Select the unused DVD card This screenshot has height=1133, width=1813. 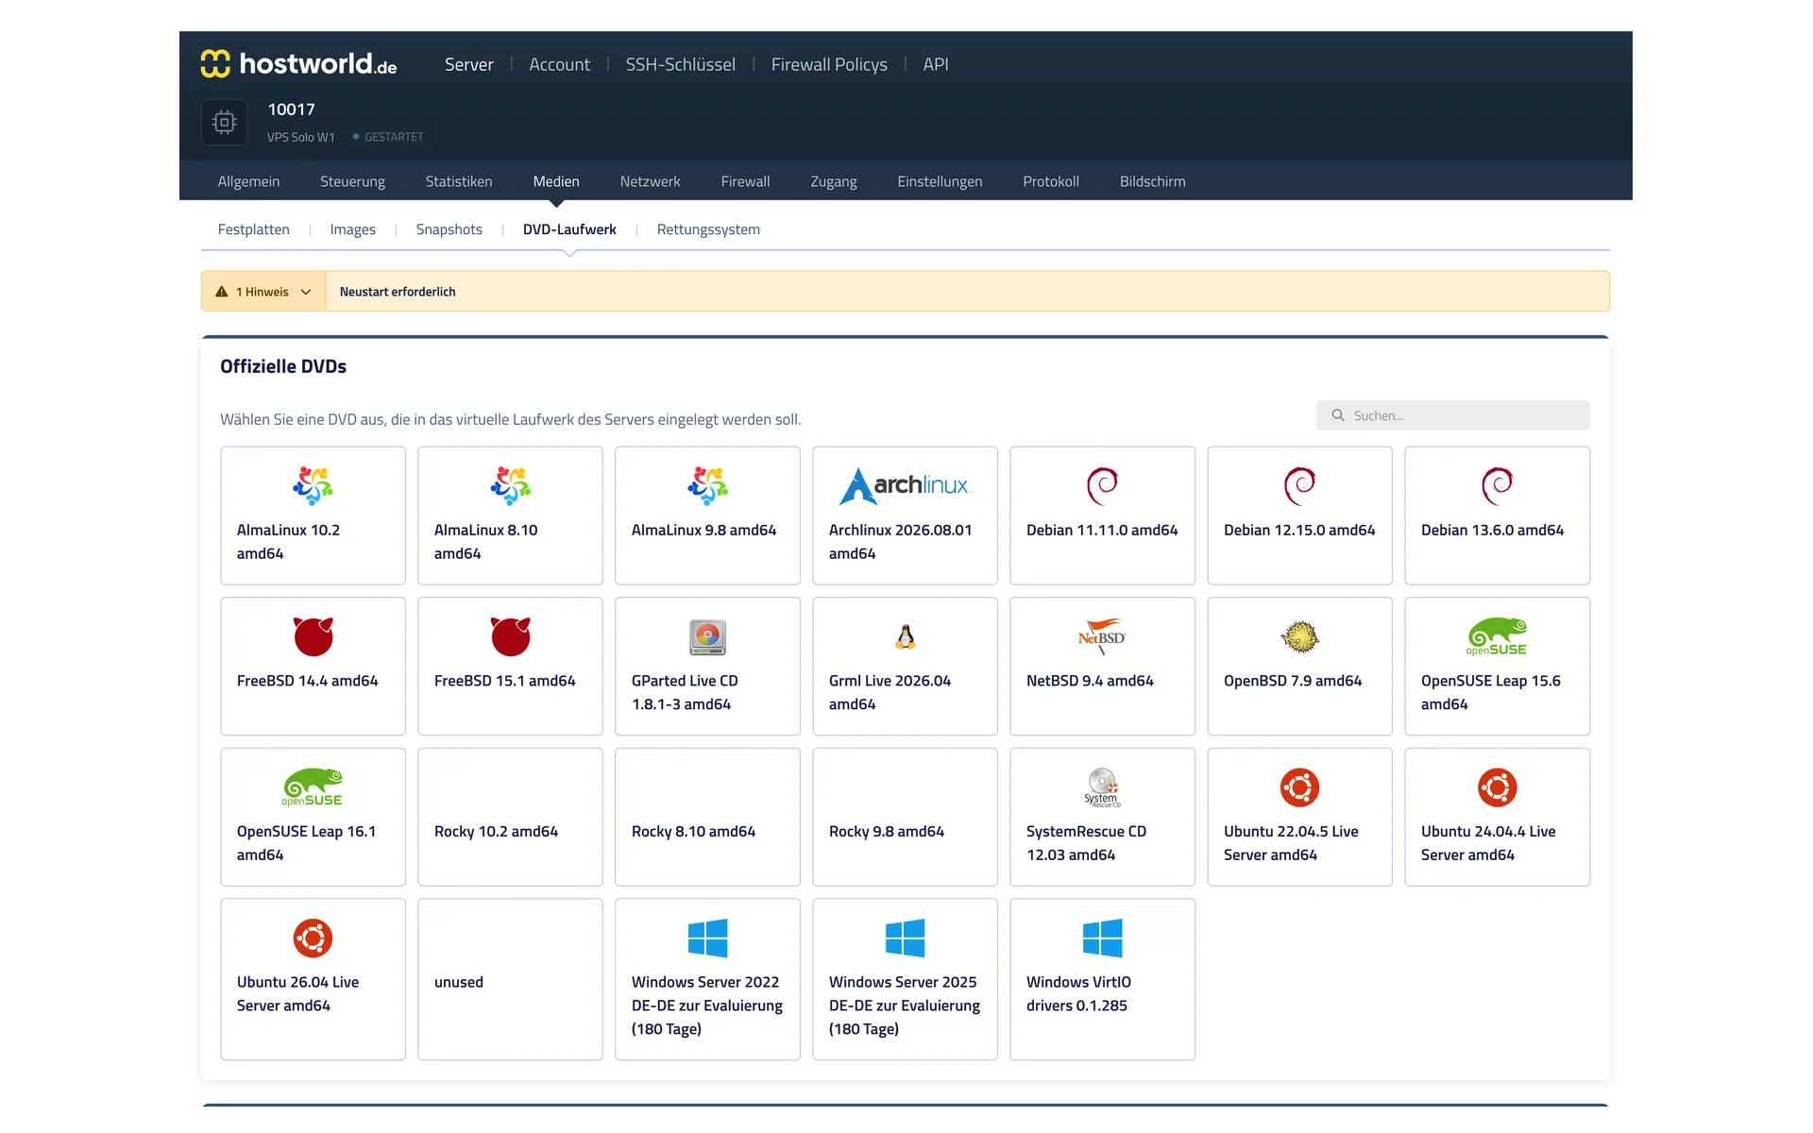coord(510,979)
